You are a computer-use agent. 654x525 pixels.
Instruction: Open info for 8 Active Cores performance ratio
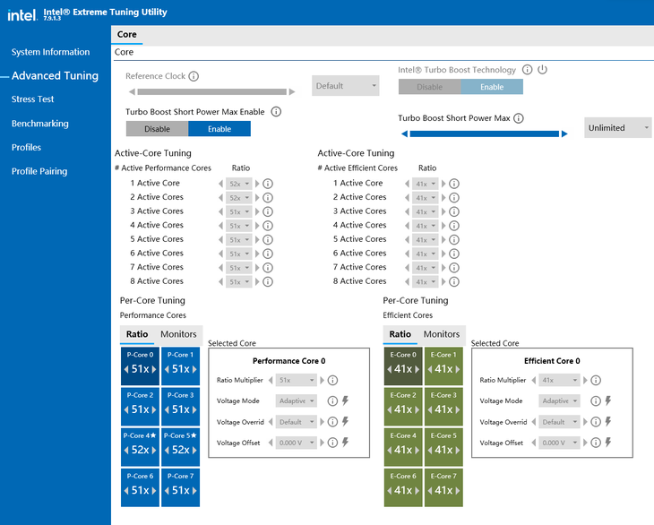pos(268,282)
